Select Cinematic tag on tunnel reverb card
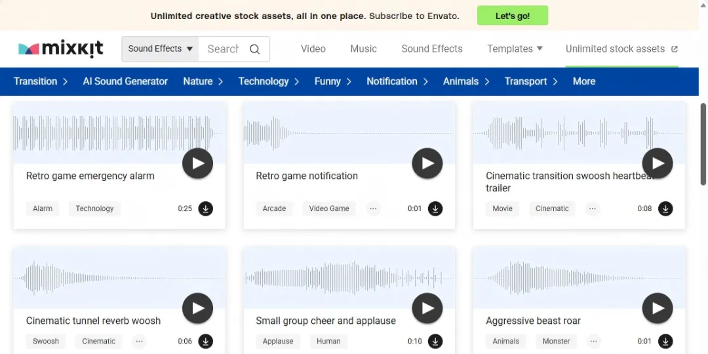Image resolution: width=708 pixels, height=354 pixels. 98,342
